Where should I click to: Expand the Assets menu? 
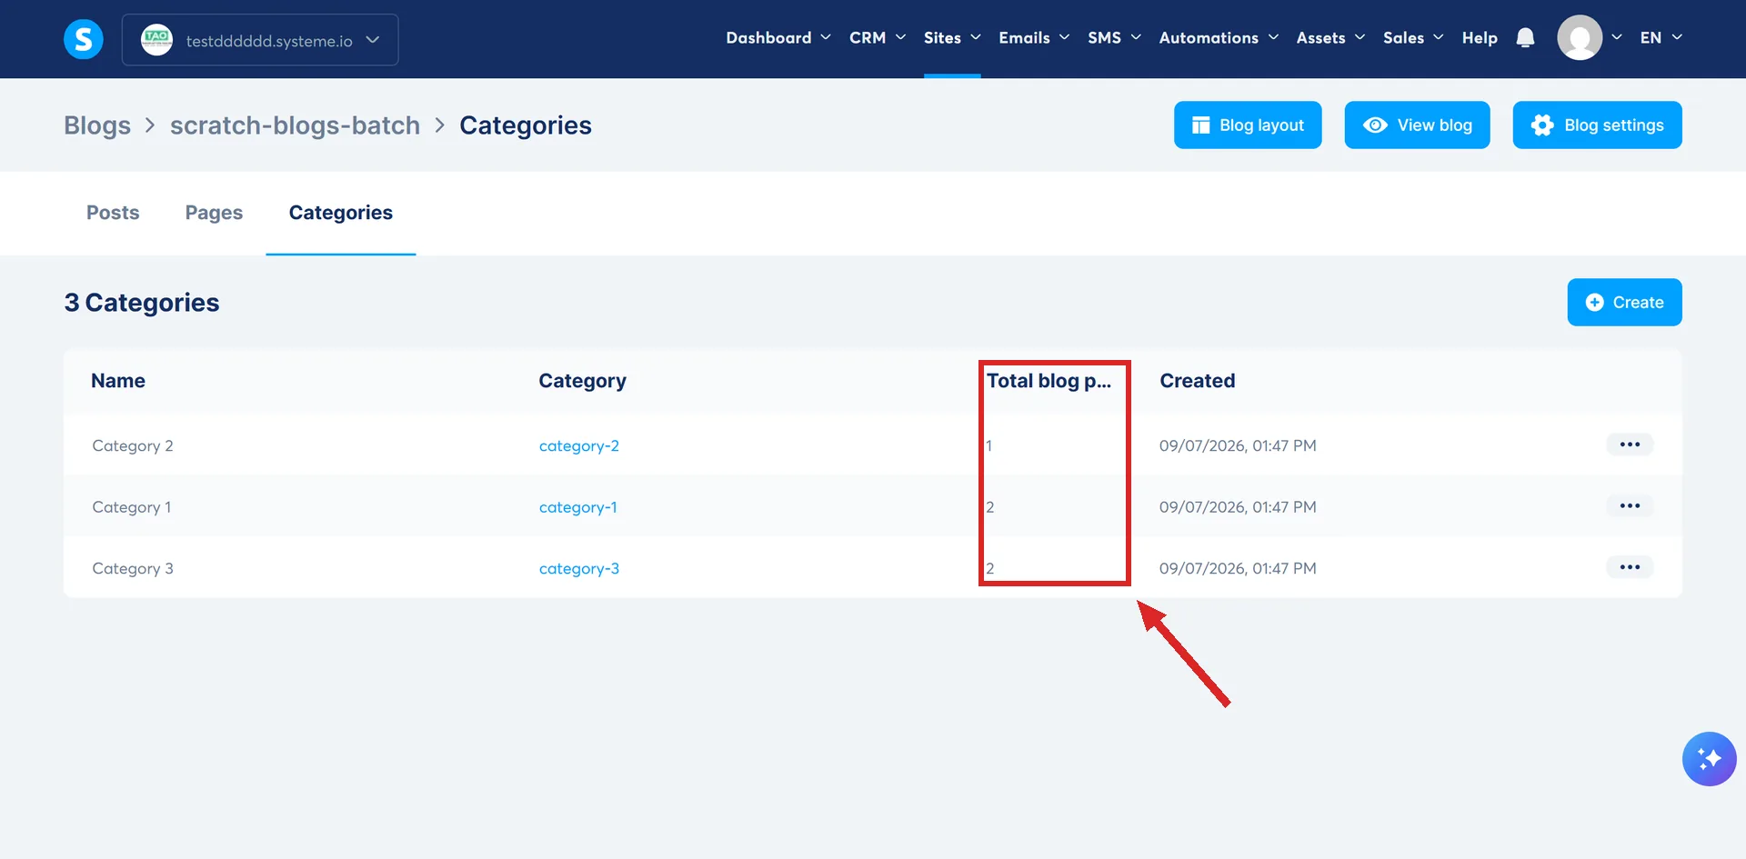1330,38
